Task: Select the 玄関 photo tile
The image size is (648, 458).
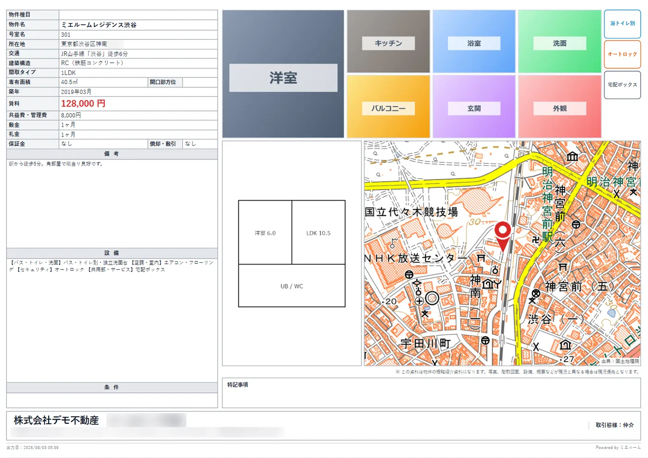Action: [474, 107]
